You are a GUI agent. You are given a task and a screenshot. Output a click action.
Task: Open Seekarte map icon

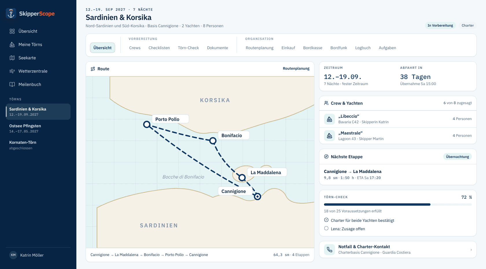pyautogui.click(x=12, y=58)
